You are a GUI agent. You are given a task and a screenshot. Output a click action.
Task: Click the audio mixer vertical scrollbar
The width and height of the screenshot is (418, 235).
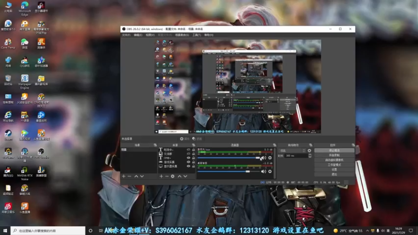[x=274, y=163]
